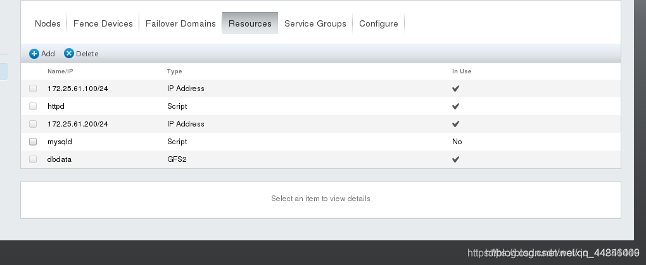The image size is (646, 265).
Task: Click the IP Address type for 172.25.61.100/24
Action: 186,89
